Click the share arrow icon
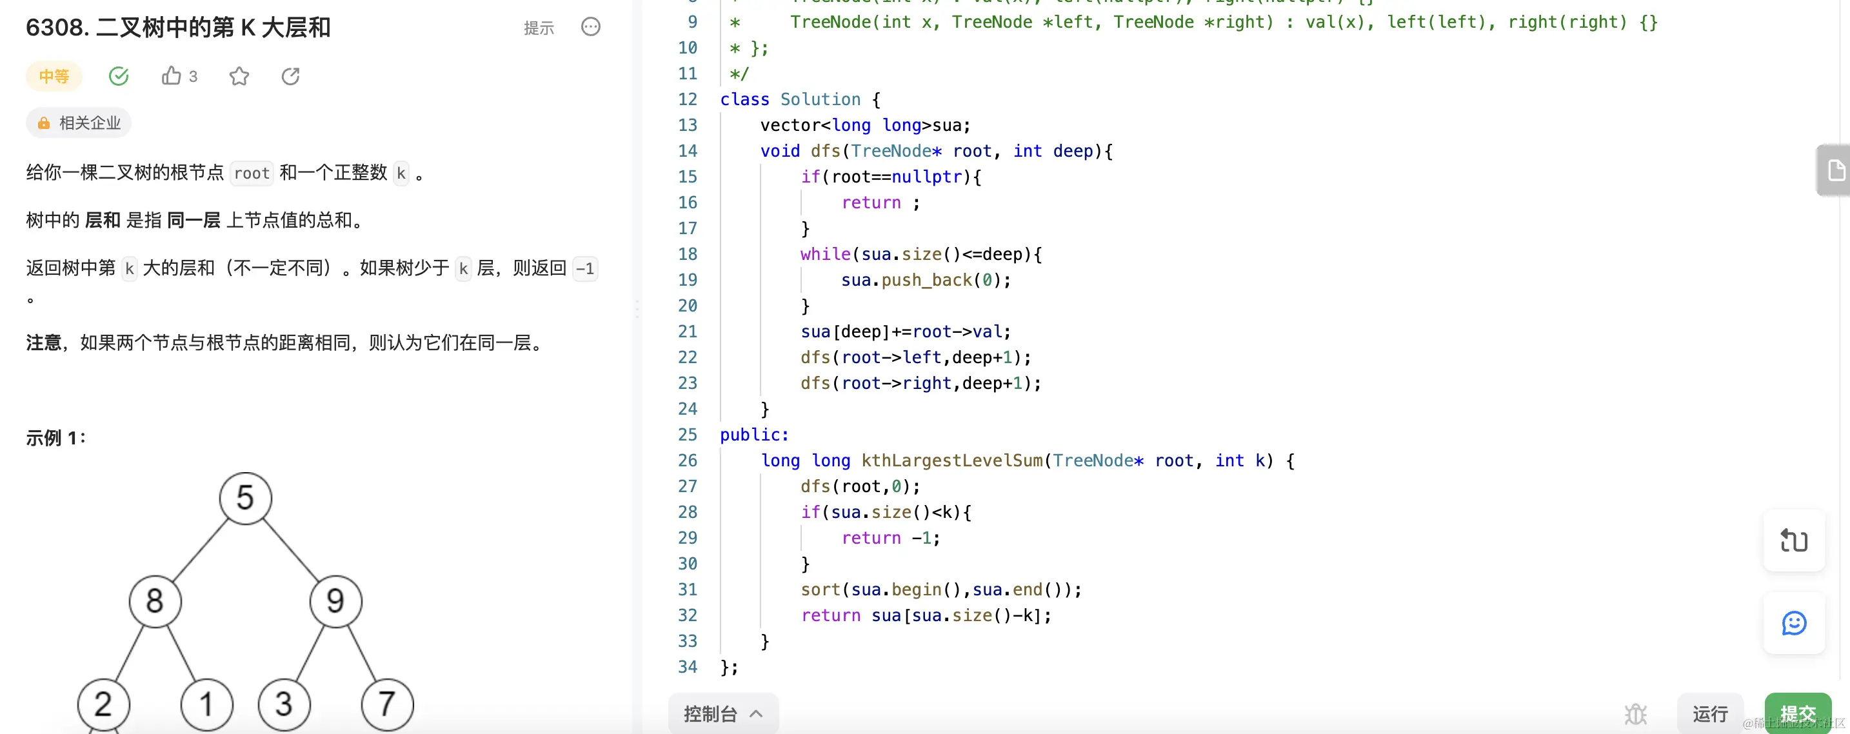Screen dimensions: 1850x734 (x=290, y=76)
